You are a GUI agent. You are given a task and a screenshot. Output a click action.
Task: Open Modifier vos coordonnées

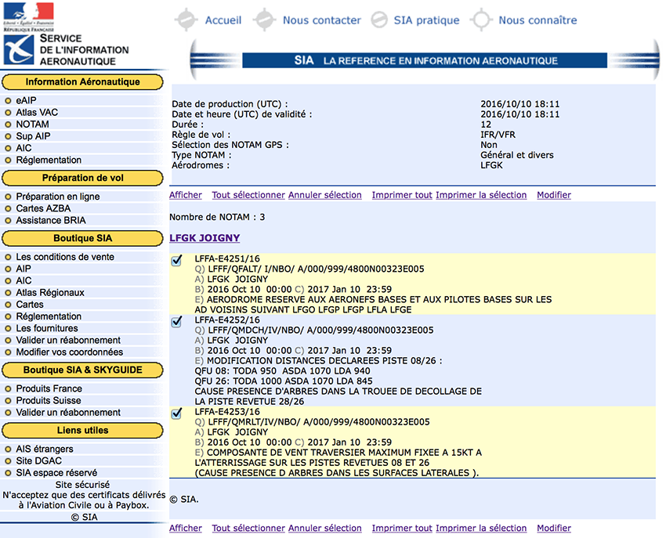tap(70, 352)
